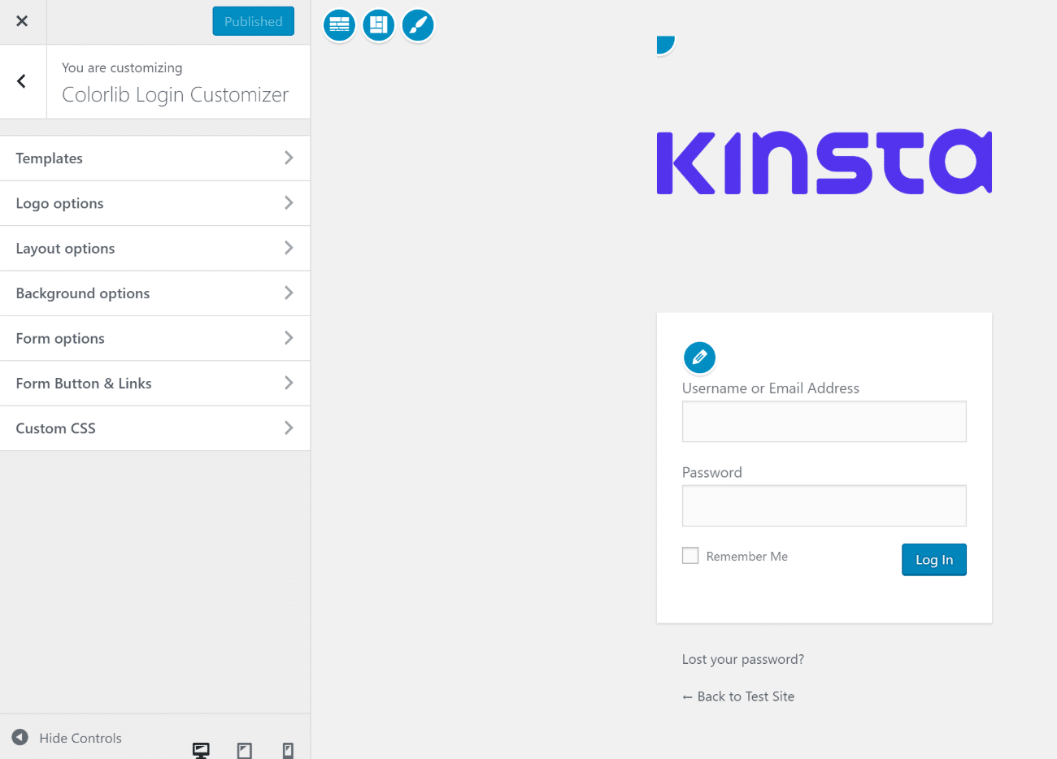Click the Log In button
This screenshot has width=1057, height=759.
(x=934, y=560)
